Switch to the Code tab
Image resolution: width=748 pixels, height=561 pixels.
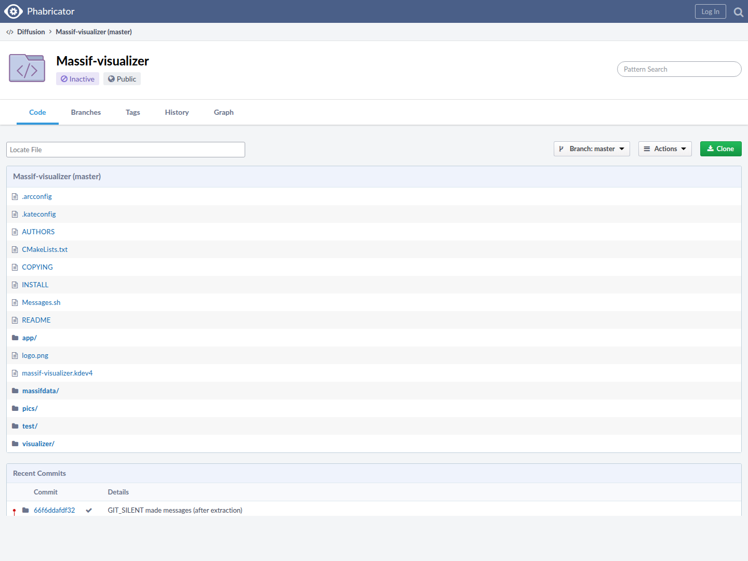[x=37, y=112]
